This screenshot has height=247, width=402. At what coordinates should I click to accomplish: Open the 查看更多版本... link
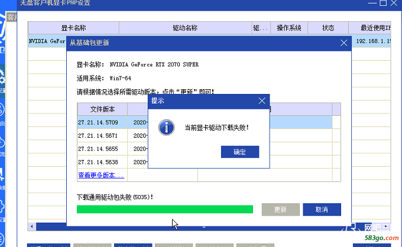pos(101,175)
